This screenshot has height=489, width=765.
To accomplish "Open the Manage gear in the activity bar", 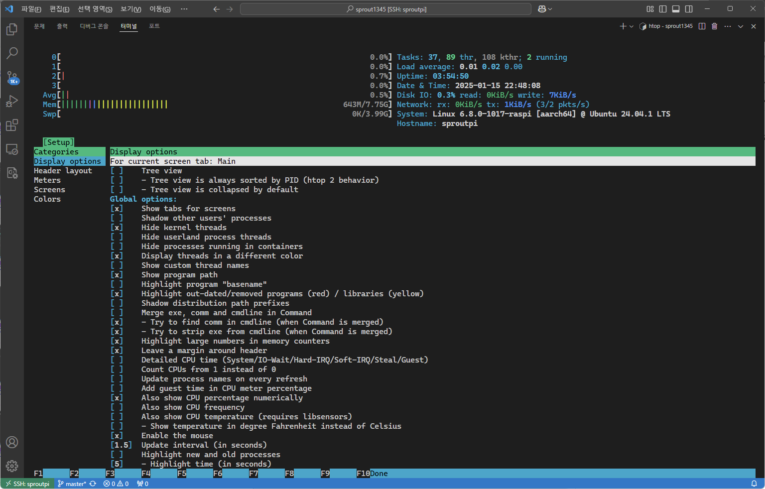I will [x=12, y=466].
